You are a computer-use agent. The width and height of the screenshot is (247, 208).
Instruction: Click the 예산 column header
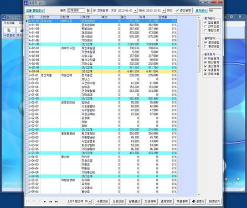click(111, 17)
